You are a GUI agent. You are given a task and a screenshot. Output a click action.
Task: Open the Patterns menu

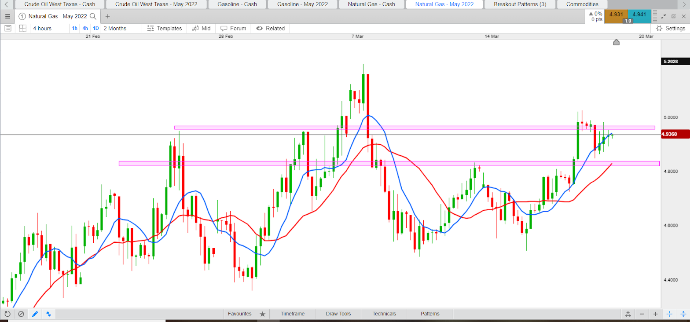point(430,314)
